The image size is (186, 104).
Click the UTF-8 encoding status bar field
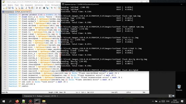[128, 92]
